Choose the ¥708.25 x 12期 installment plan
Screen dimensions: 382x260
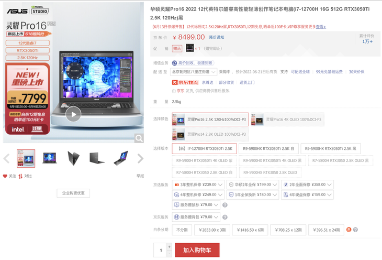point(289,230)
